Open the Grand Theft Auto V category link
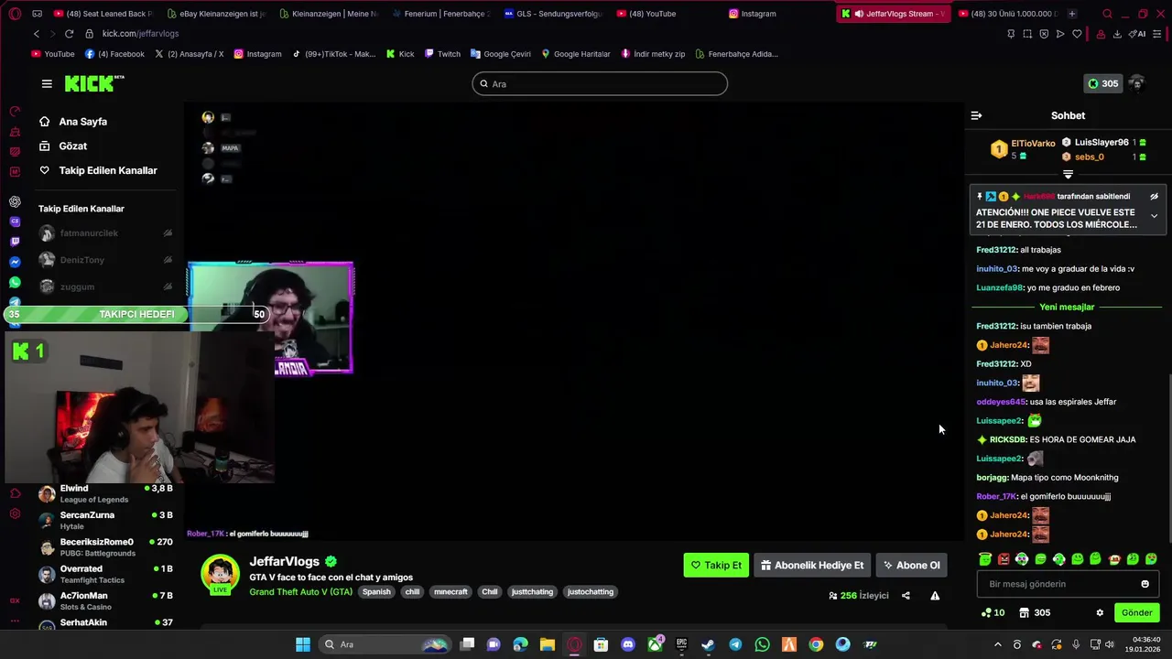The width and height of the screenshot is (1172, 659). (x=300, y=591)
